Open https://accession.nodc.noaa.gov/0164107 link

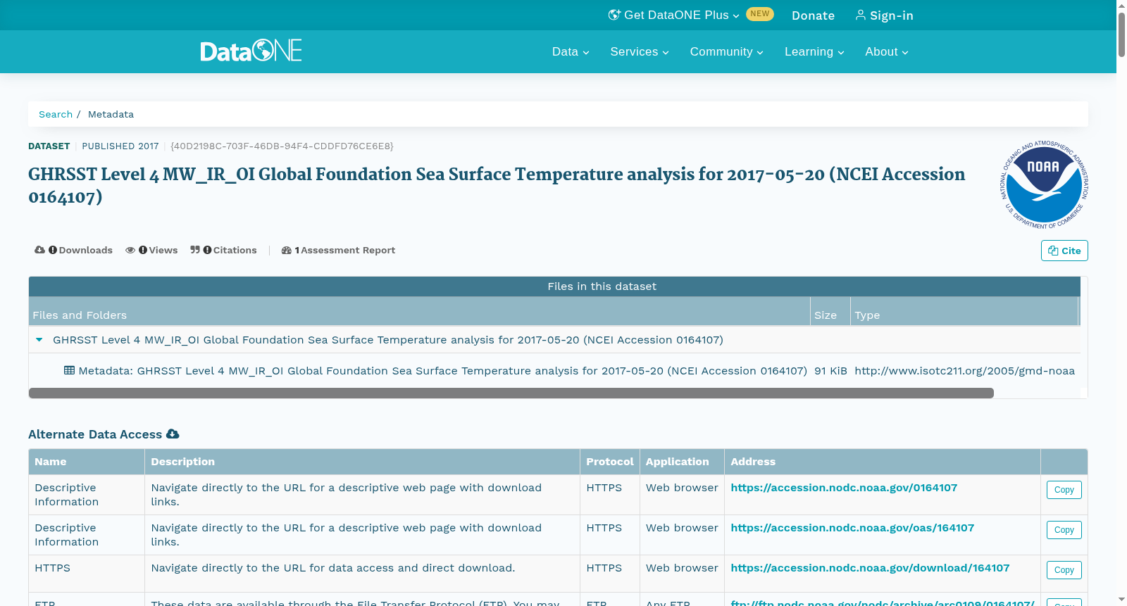click(x=844, y=487)
